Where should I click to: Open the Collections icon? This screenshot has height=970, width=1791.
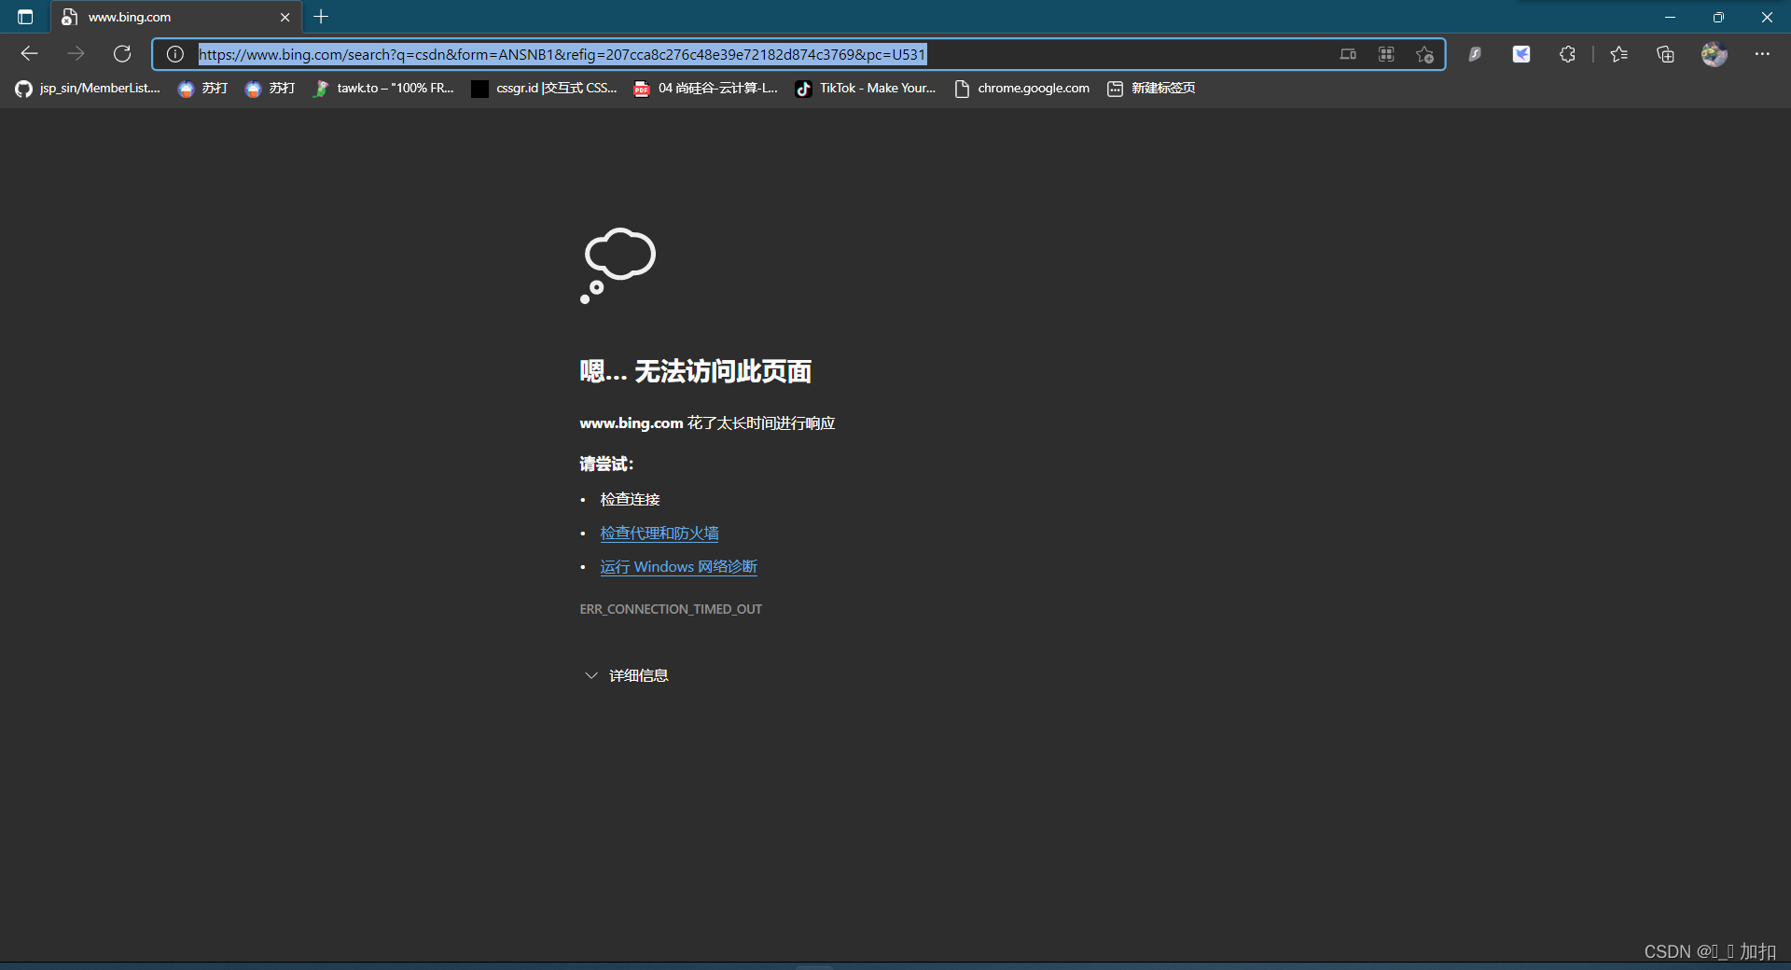point(1665,54)
